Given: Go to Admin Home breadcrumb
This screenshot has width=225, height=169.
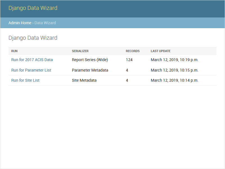Looking at the screenshot, I should point(20,23).
